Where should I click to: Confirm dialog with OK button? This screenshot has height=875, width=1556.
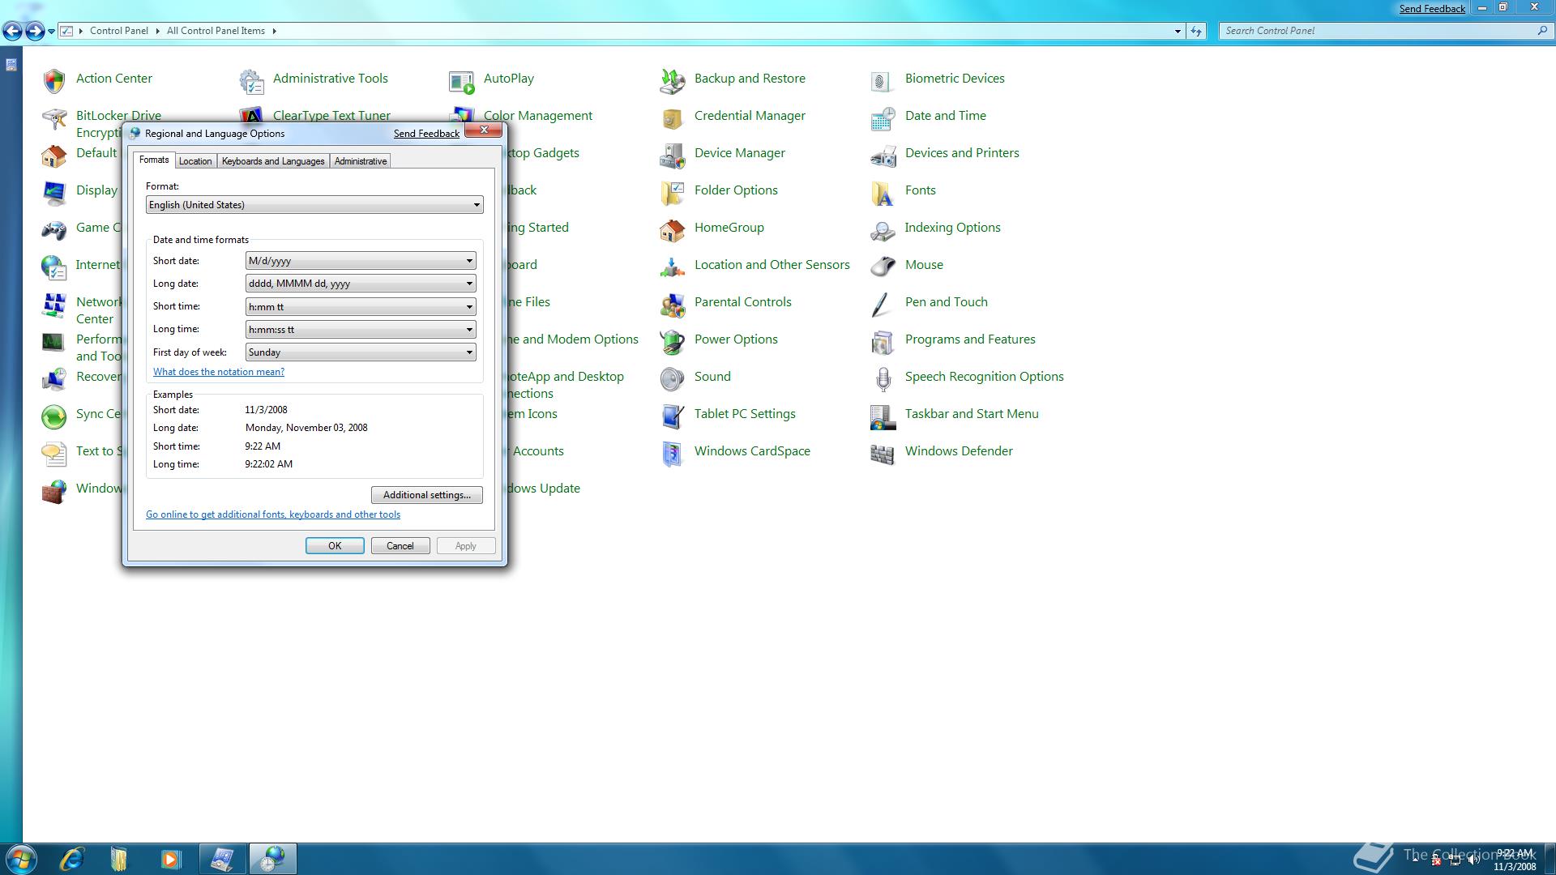tap(335, 546)
